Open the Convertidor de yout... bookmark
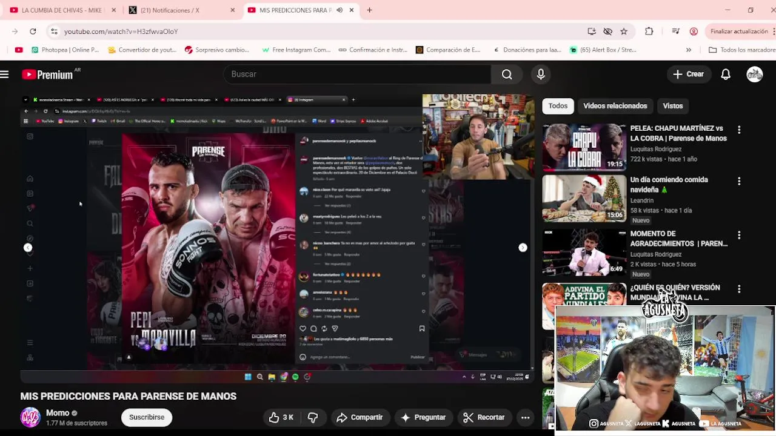The height and width of the screenshot is (436, 776). [x=142, y=50]
